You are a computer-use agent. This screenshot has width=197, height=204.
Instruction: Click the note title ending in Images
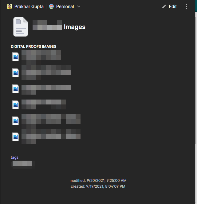[58, 27]
